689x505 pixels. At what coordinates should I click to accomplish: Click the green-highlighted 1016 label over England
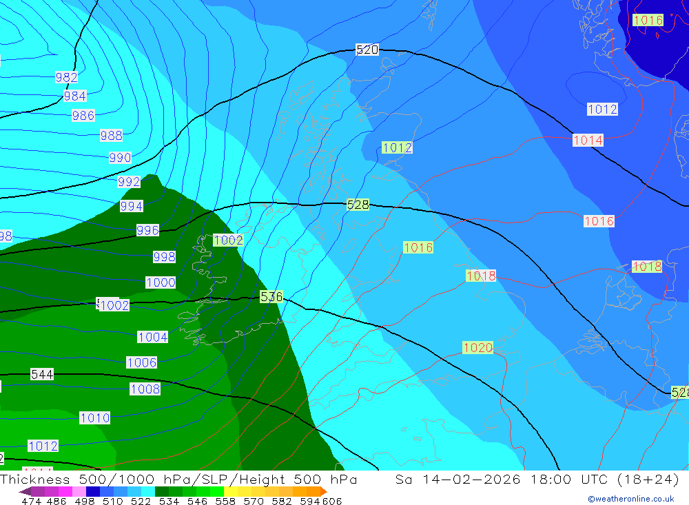(418, 248)
